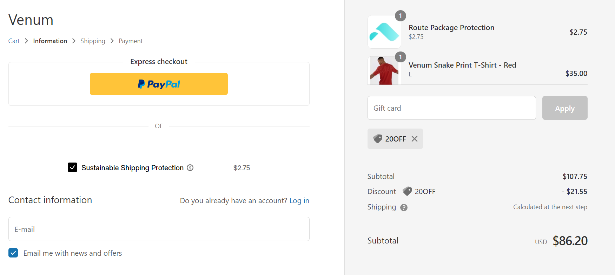
Task: Open the Shipping breadcrumb step
Action: click(93, 41)
